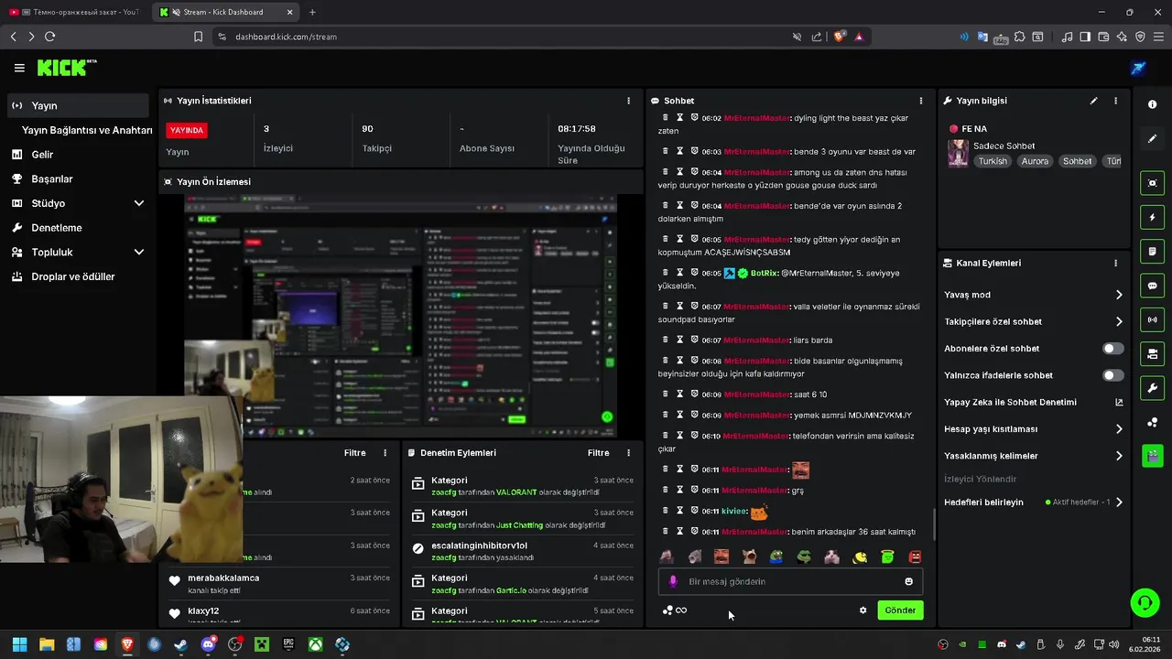This screenshot has width=1172, height=659.
Task: Open Sohbet panel three-dot menu
Action: 920,101
